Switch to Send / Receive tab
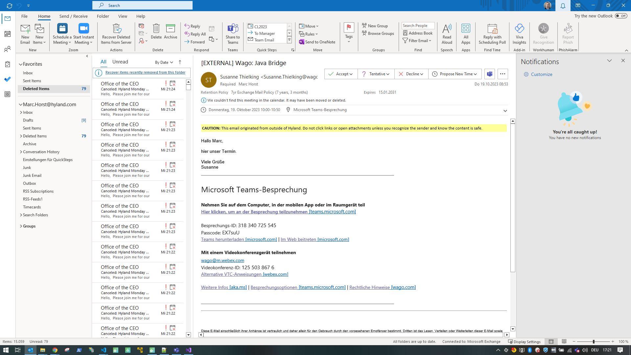 pyautogui.click(x=73, y=16)
